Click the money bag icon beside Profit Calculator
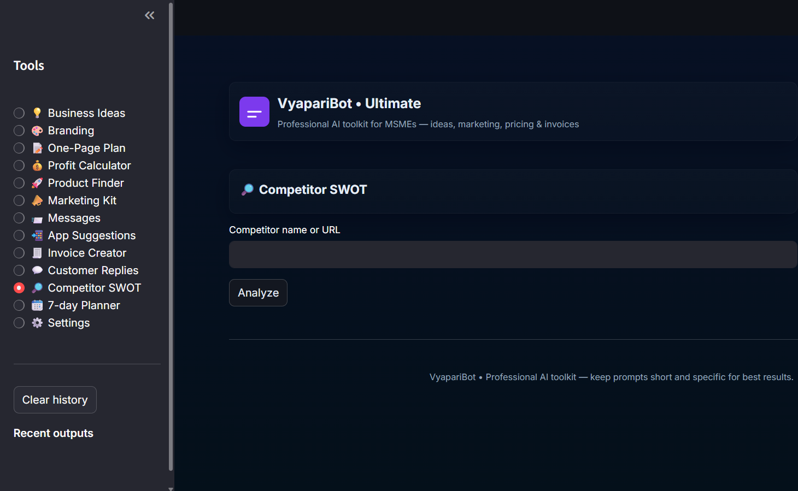This screenshot has height=491, width=798. [x=37, y=165]
